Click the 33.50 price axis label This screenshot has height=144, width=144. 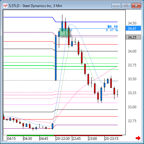coord(132,79)
